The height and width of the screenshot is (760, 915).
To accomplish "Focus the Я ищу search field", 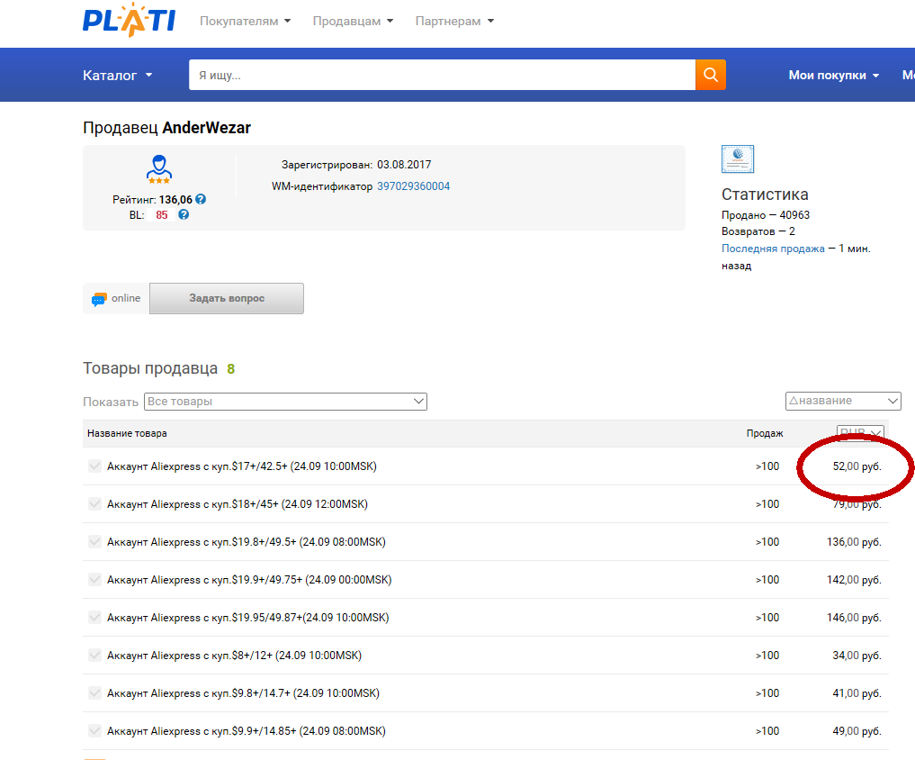I will click(442, 75).
